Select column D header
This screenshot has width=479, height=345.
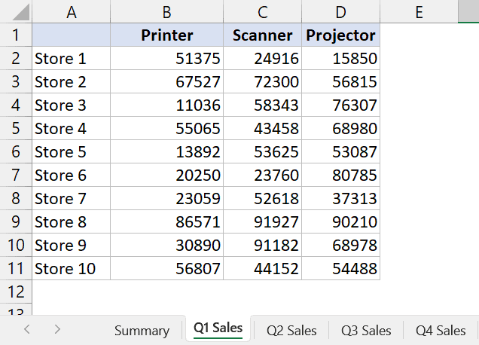(340, 12)
